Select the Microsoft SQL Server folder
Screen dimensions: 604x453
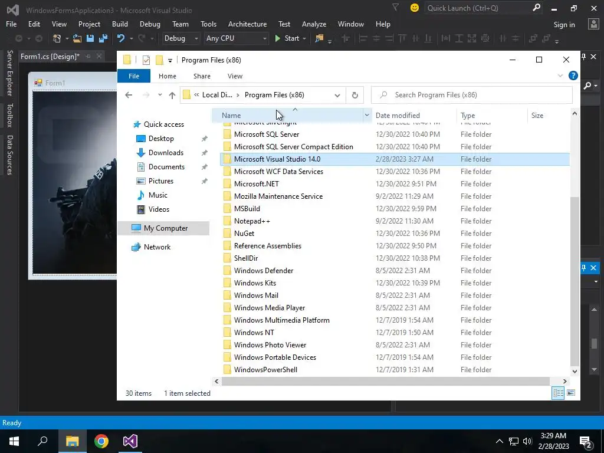point(395,134)
